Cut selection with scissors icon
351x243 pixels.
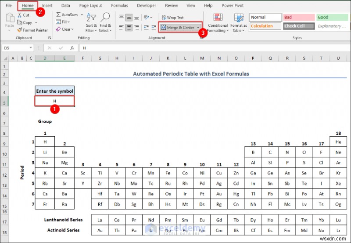[20, 15]
